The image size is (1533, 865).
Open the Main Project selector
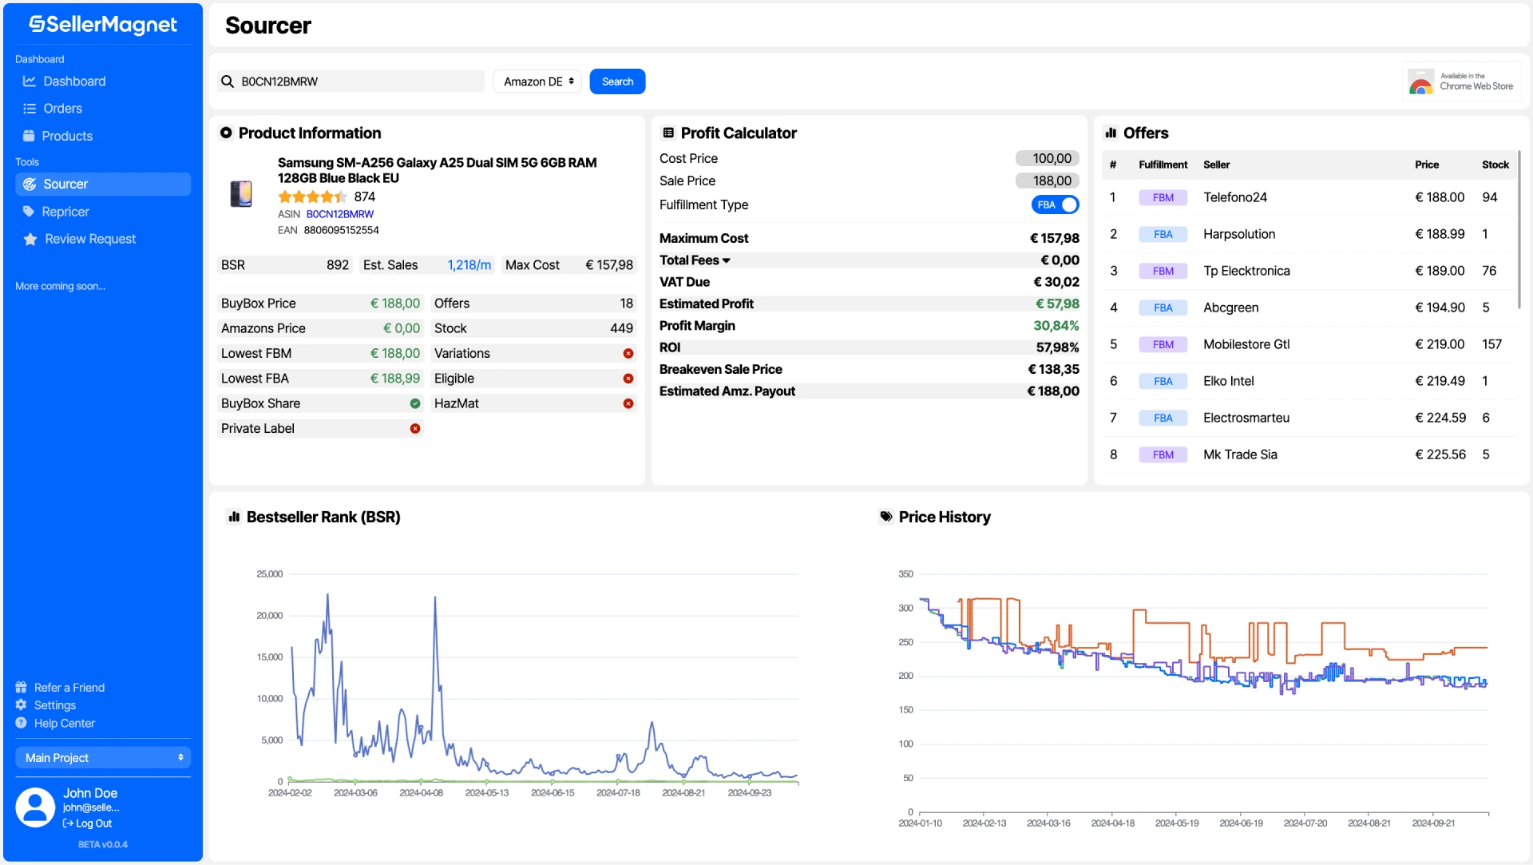103,758
